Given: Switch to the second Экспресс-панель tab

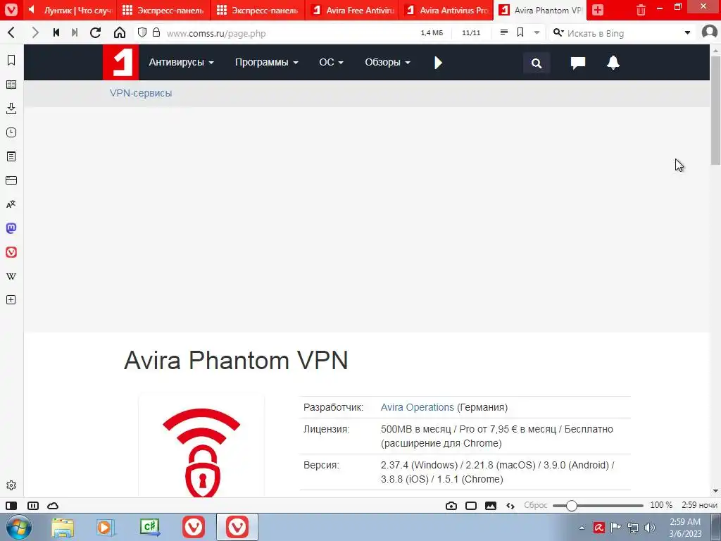Looking at the screenshot, I should pyautogui.click(x=258, y=10).
